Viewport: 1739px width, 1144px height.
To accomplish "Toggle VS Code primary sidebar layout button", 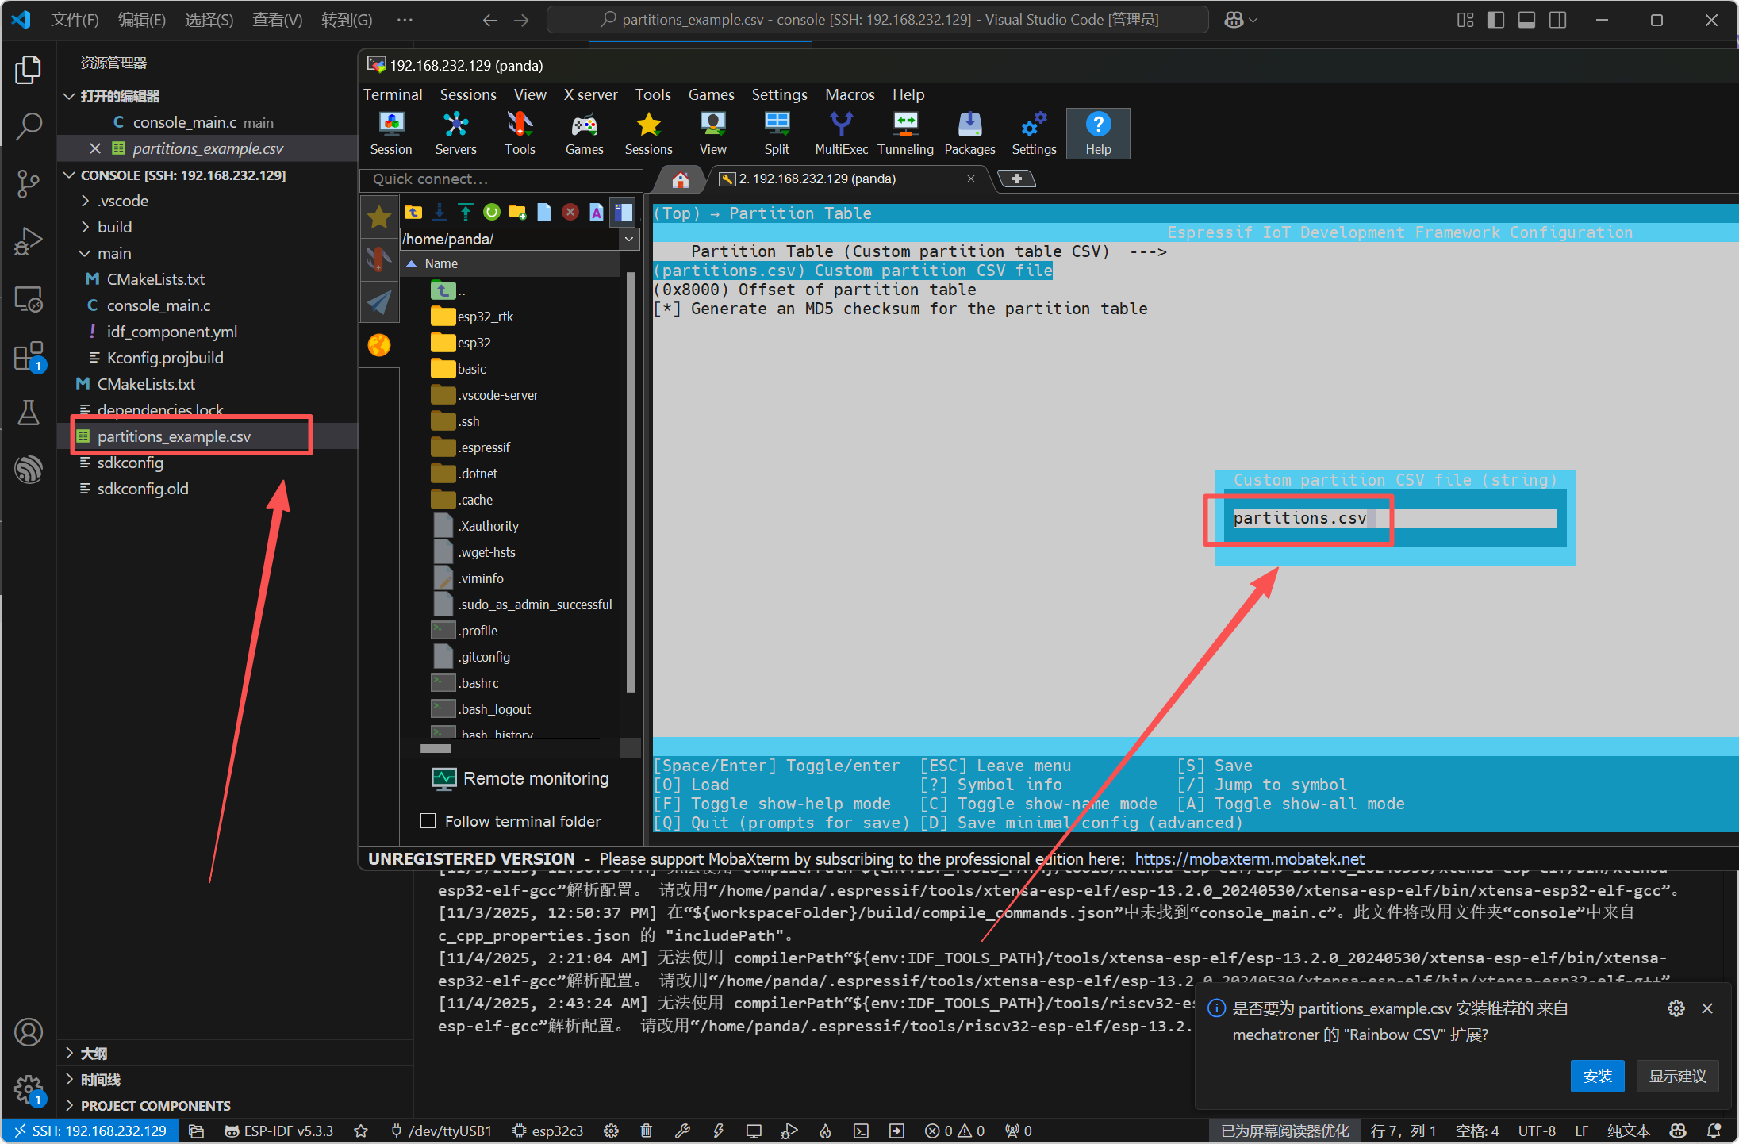I will 1495,20.
